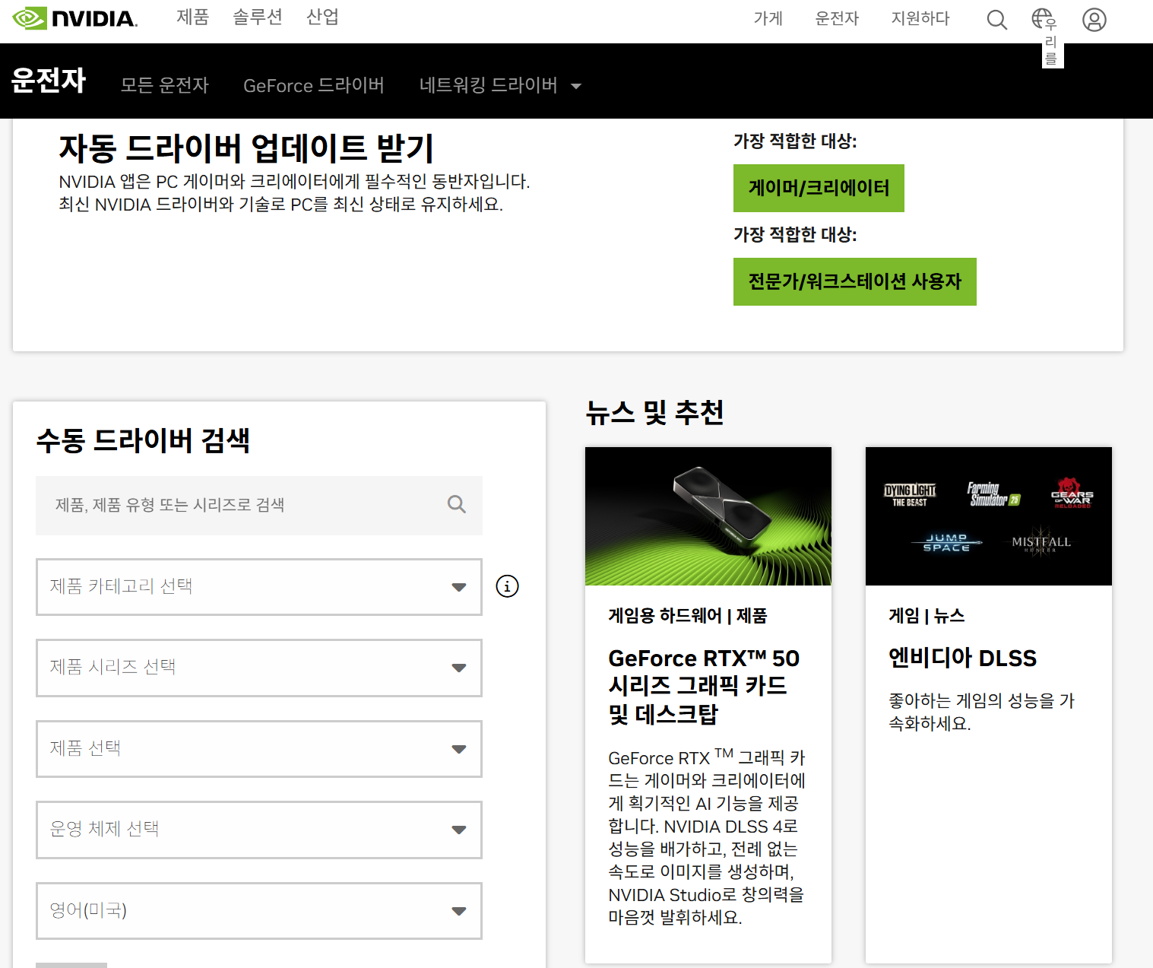The image size is (1153, 968).
Task: Open the 제품 카테고리 선택 dropdown
Action: click(x=259, y=587)
